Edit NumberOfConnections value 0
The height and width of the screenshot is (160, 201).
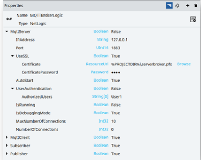click(112, 129)
